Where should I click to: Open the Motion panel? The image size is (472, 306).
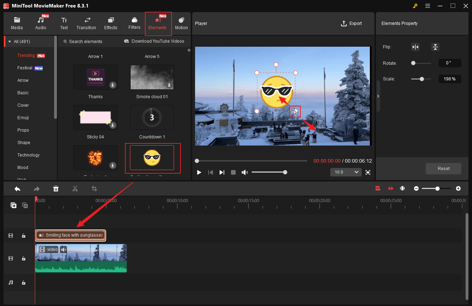pos(182,23)
